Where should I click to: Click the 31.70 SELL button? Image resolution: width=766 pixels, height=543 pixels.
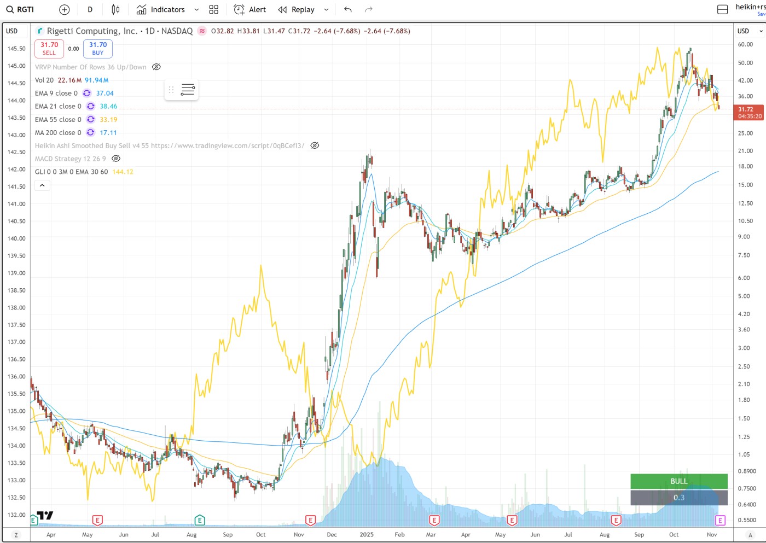pyautogui.click(x=49, y=49)
